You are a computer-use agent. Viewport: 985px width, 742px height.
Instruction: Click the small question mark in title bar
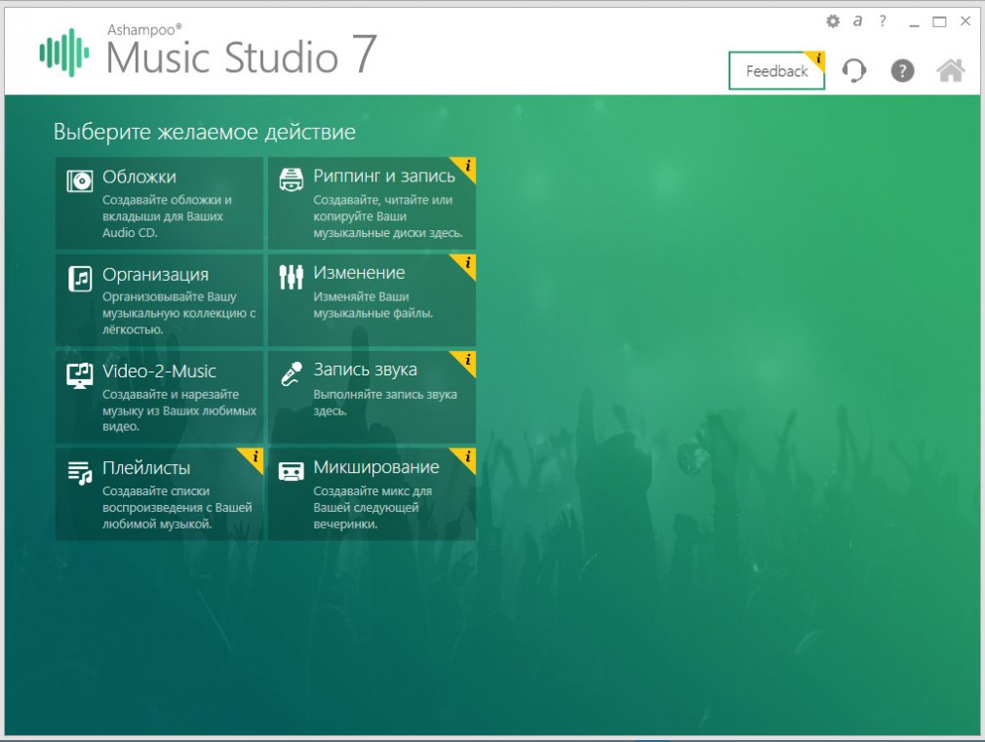click(x=883, y=20)
